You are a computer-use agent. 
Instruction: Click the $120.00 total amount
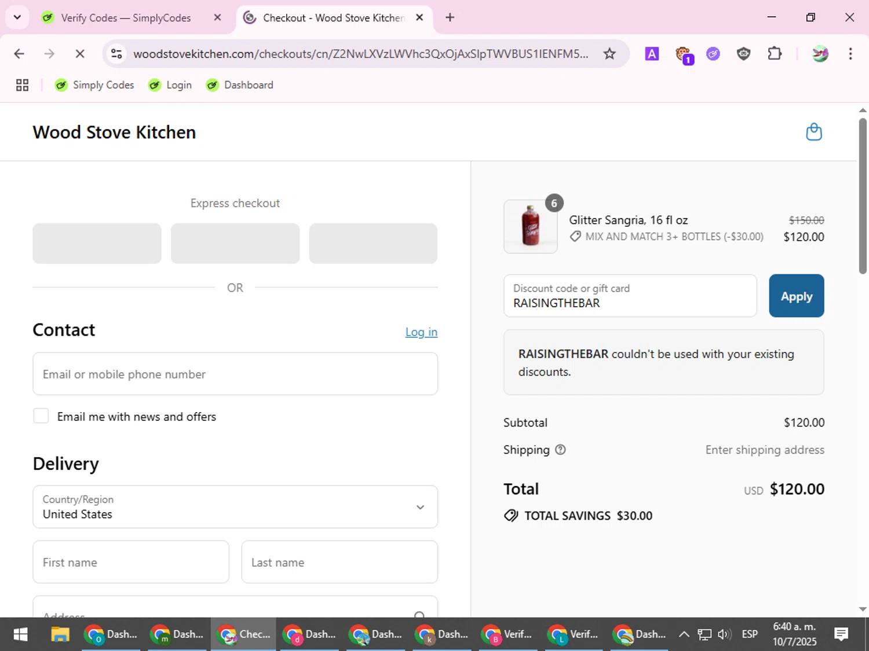coord(797,489)
